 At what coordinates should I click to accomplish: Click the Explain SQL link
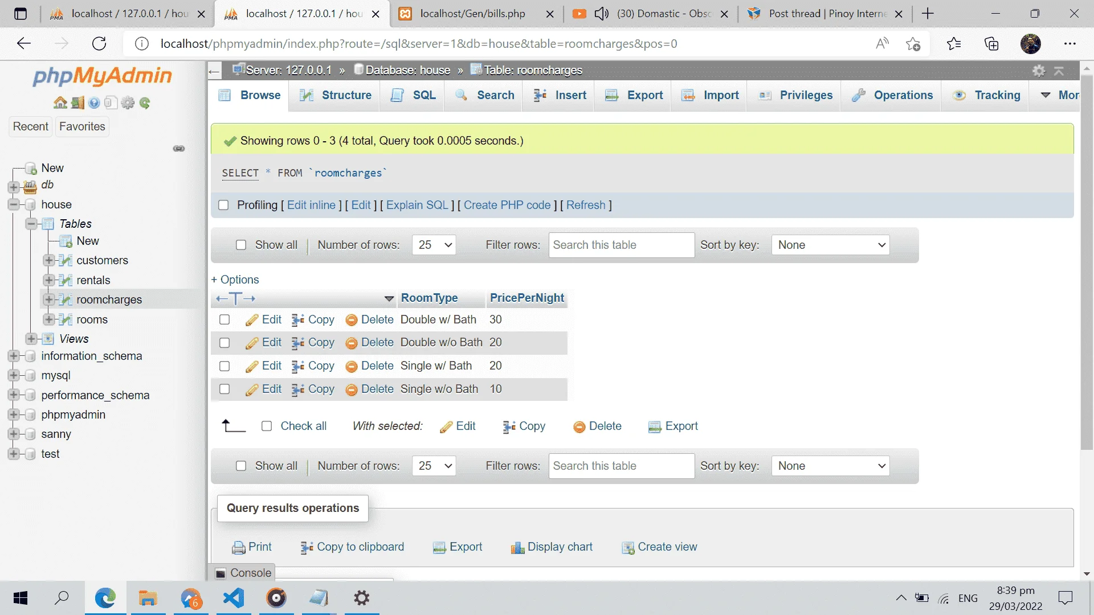[x=418, y=205]
